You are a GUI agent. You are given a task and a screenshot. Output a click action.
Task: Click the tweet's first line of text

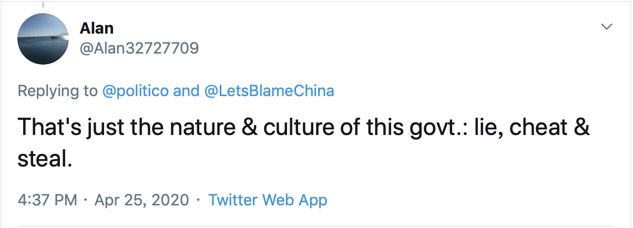coord(304,128)
